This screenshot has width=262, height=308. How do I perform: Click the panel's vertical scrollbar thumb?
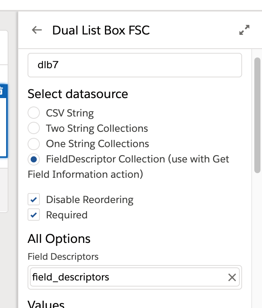click(258, 115)
